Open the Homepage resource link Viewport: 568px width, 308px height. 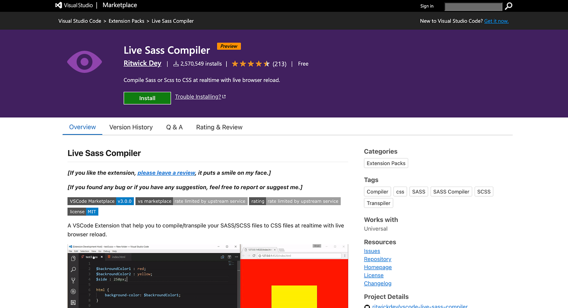coord(378,267)
